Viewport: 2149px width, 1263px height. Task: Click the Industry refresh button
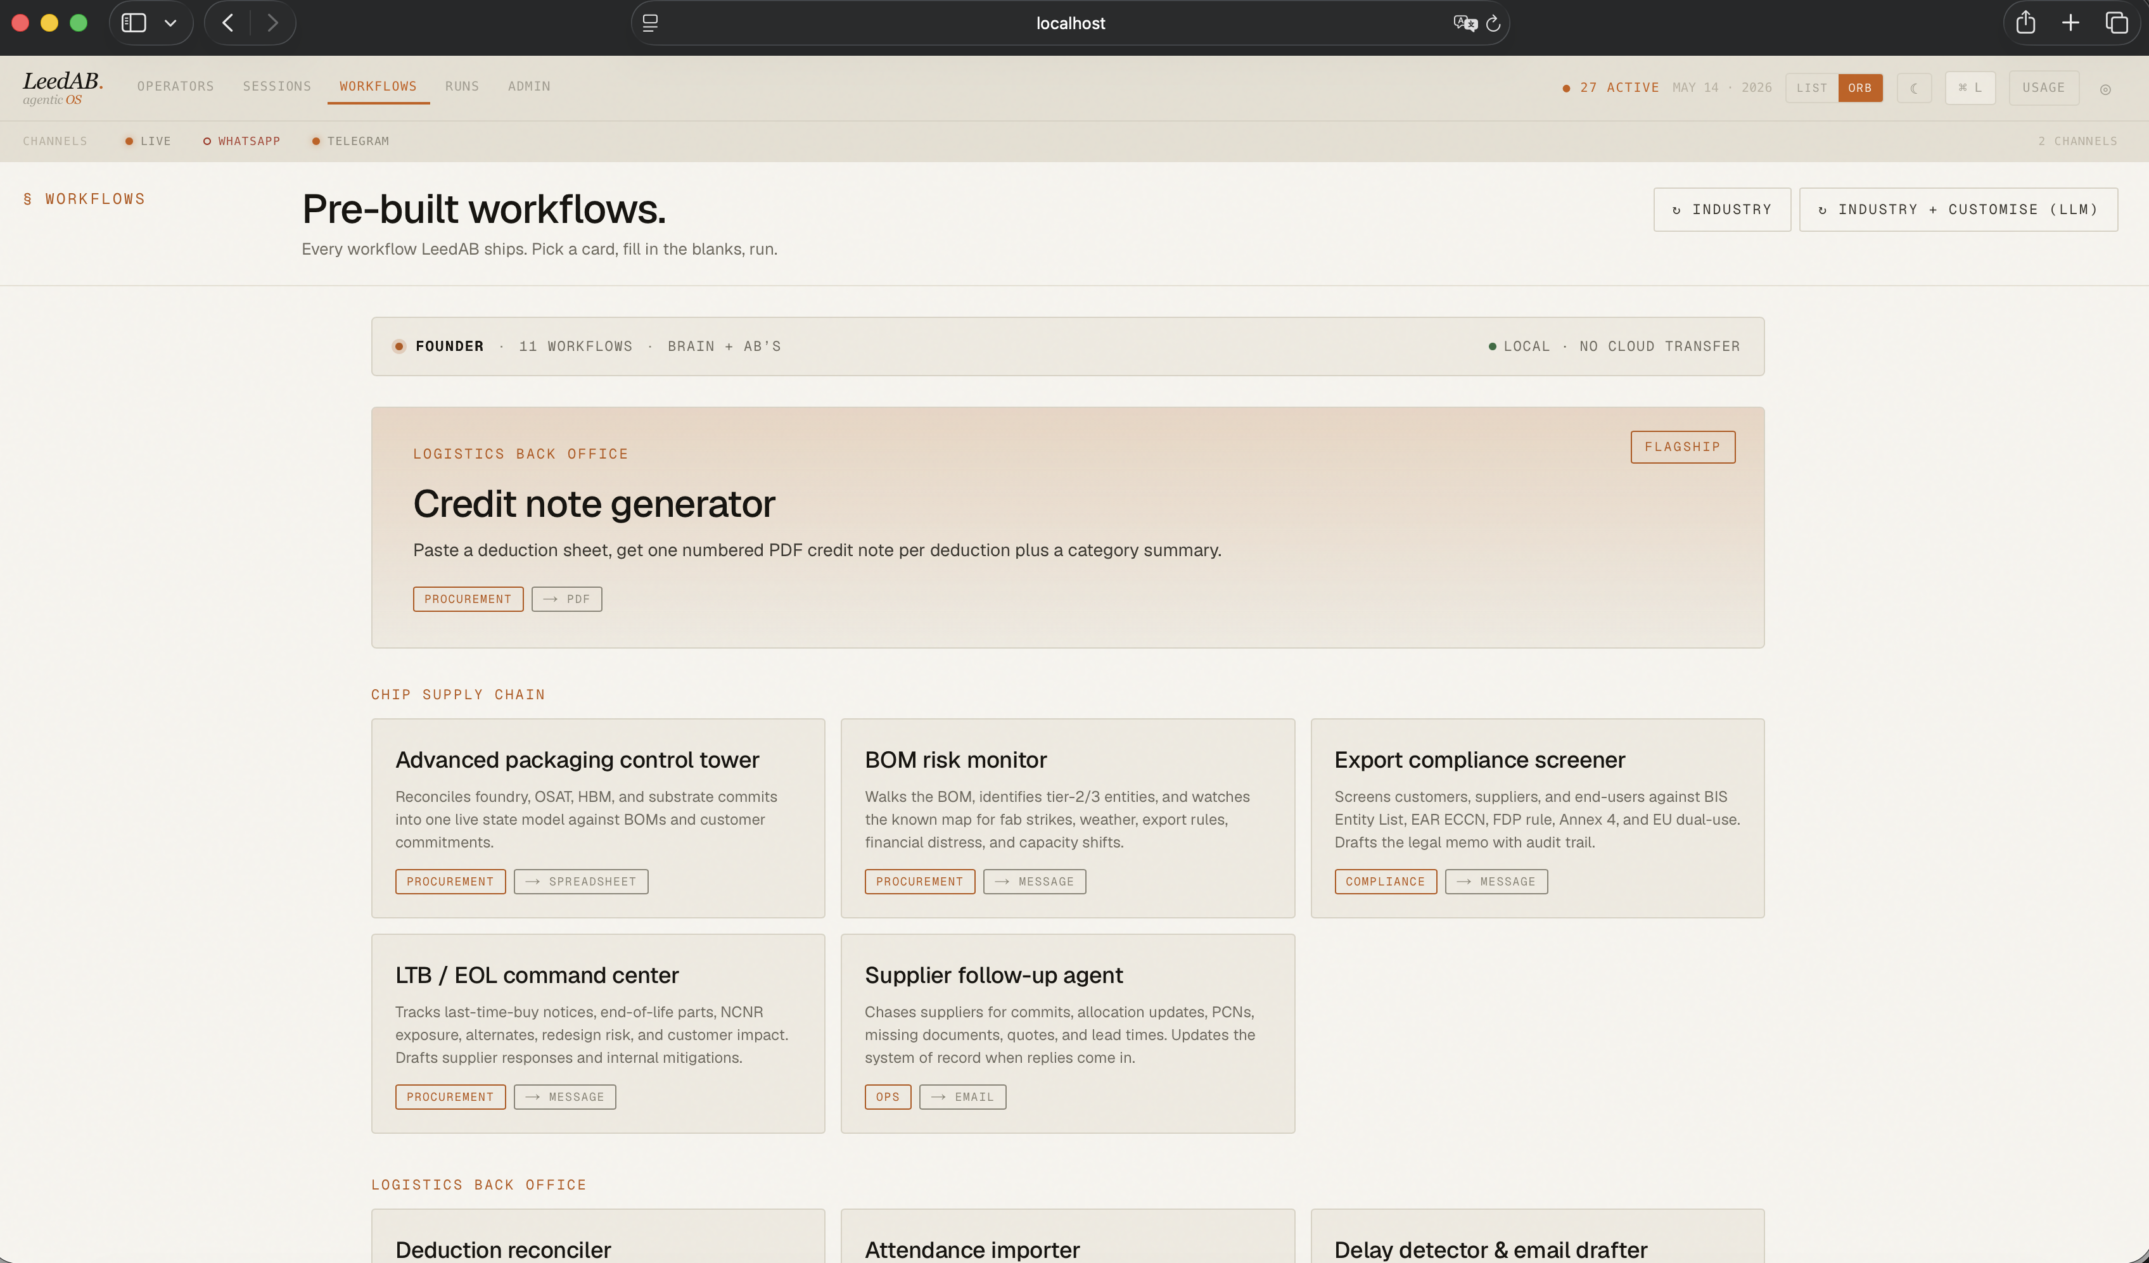[1722, 209]
